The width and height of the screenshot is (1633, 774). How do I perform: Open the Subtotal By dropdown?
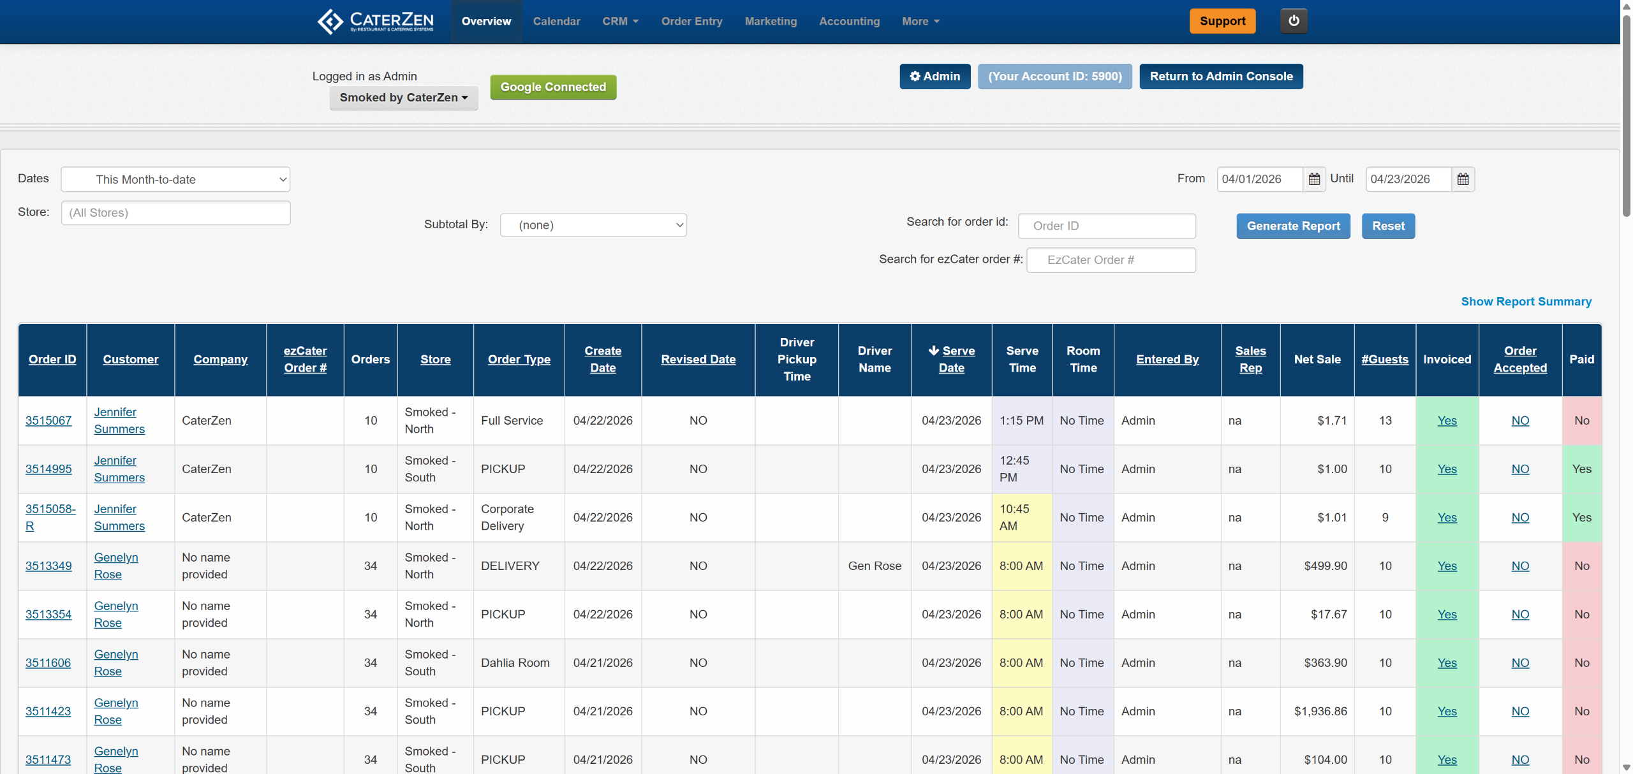[593, 225]
